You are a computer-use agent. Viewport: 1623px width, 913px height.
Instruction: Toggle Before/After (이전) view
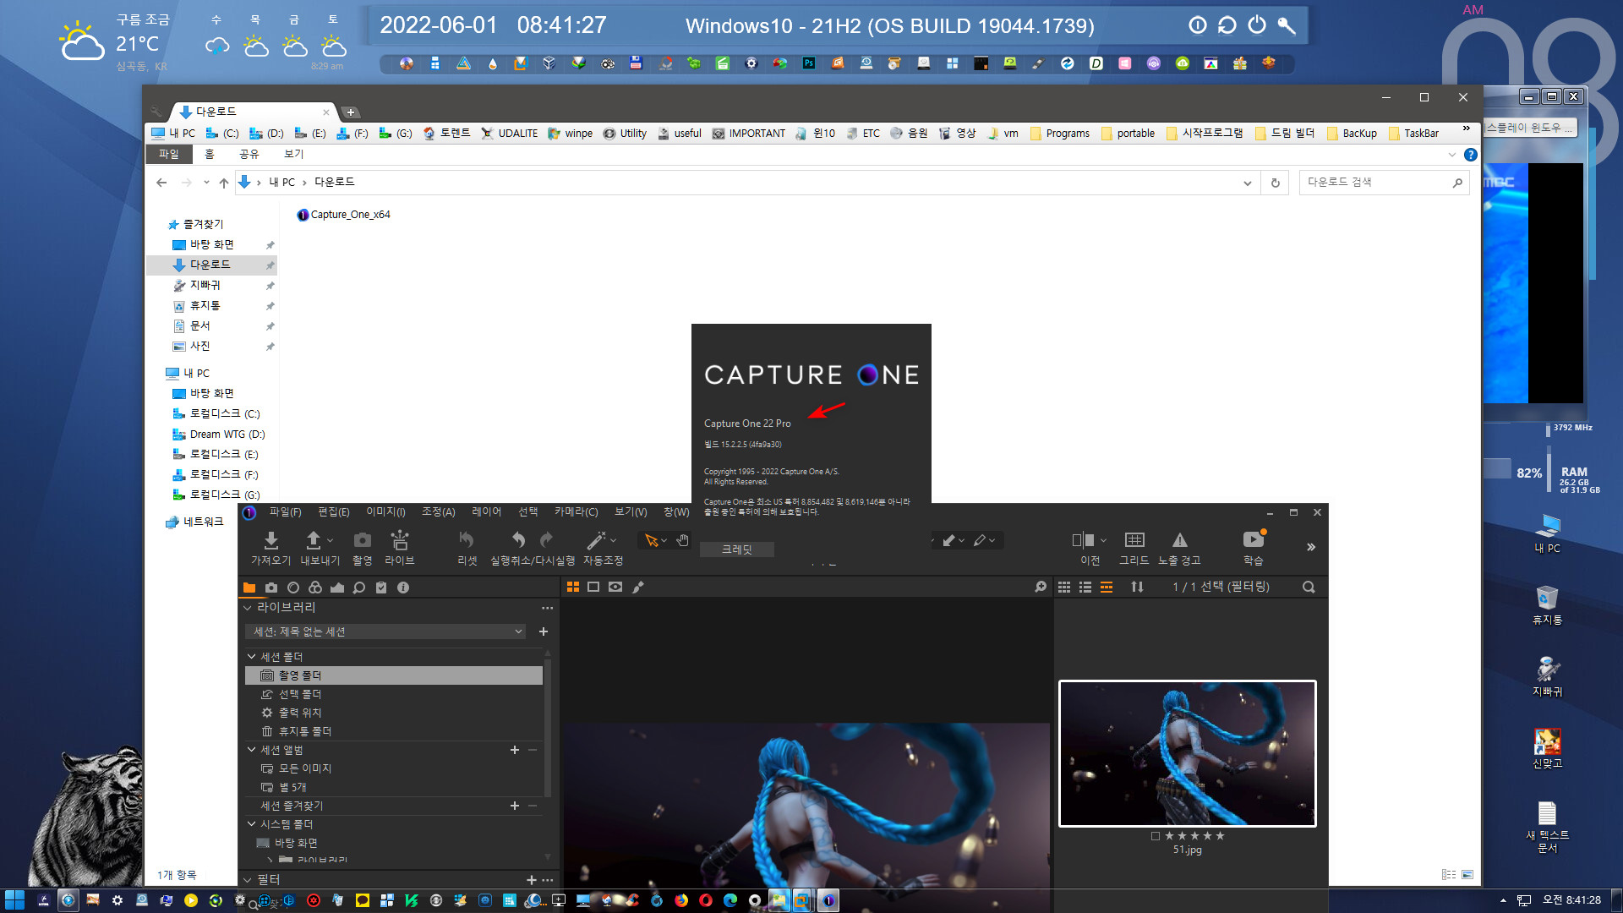(1083, 539)
